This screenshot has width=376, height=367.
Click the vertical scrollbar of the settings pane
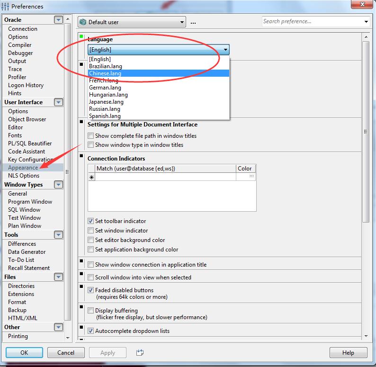tap(366, 133)
